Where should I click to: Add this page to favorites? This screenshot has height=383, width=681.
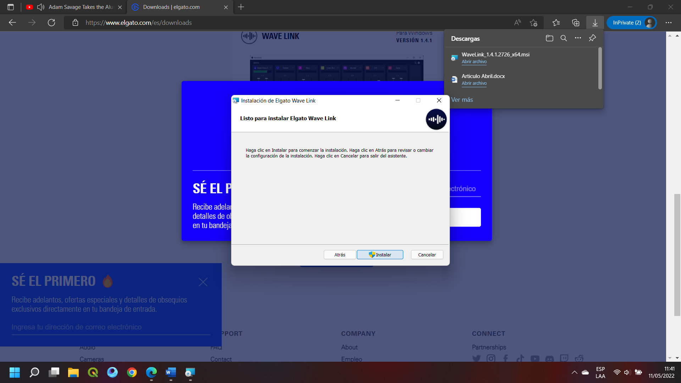pos(533,23)
